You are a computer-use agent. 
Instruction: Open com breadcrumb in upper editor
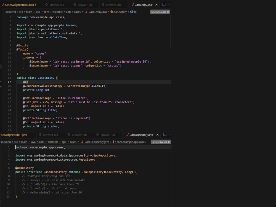pos(46,12)
